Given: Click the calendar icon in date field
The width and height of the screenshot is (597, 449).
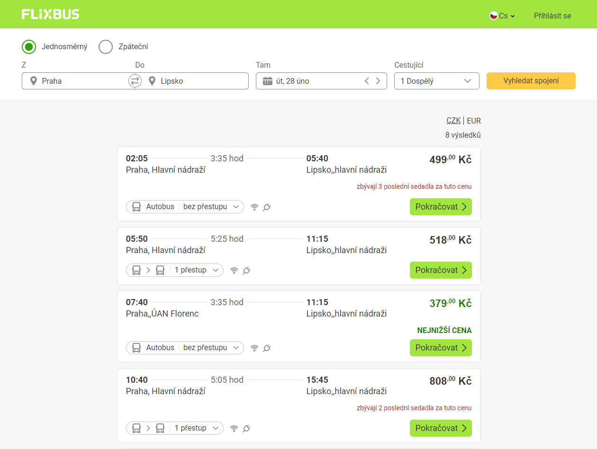Looking at the screenshot, I should (267, 81).
